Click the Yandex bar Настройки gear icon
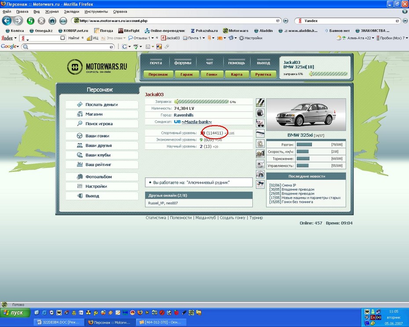 pos(241,38)
